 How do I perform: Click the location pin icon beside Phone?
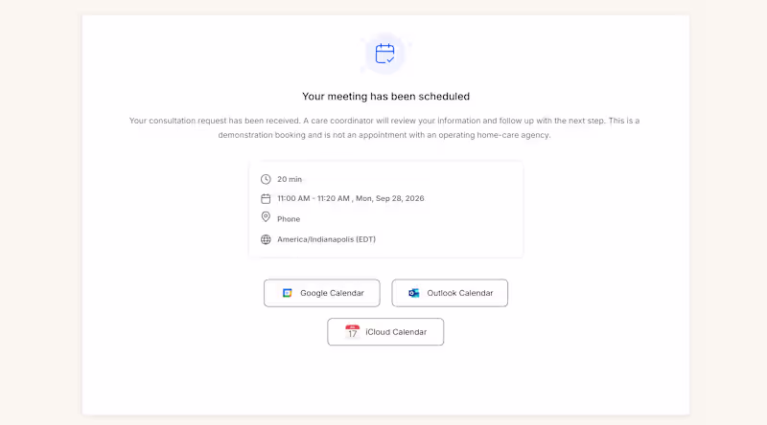point(266,217)
